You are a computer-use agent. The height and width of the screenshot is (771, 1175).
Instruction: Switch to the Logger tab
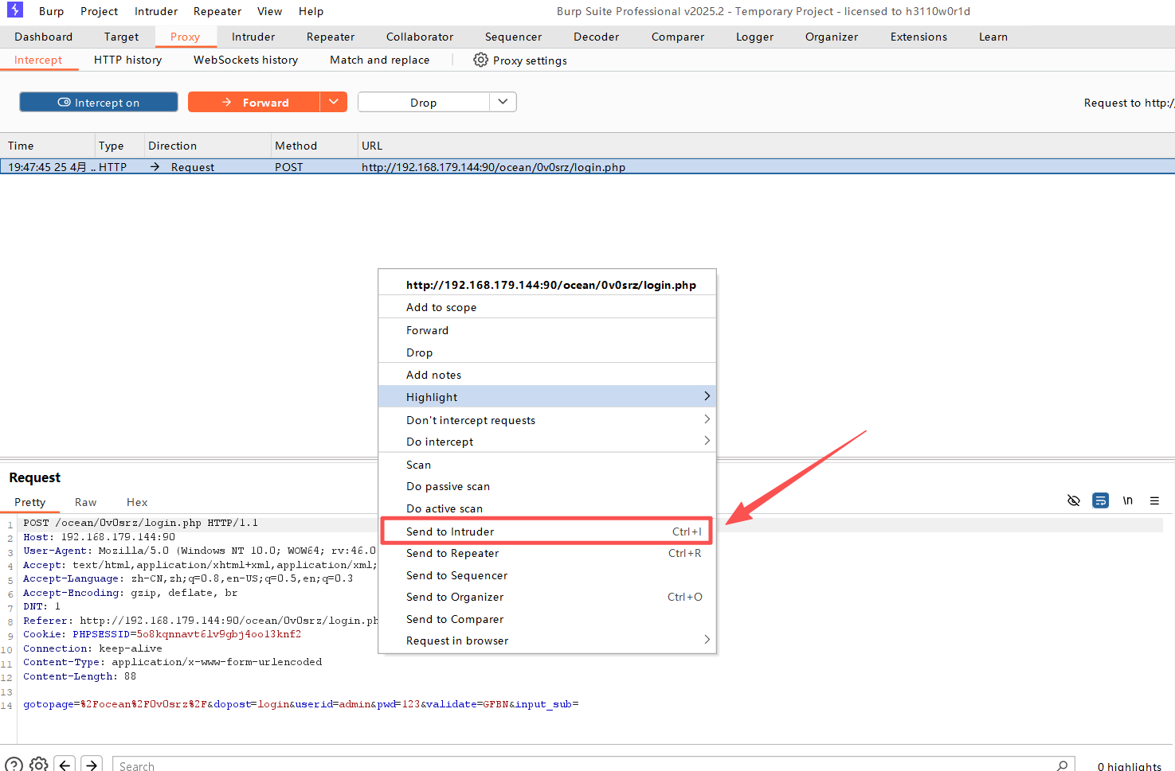(x=754, y=37)
